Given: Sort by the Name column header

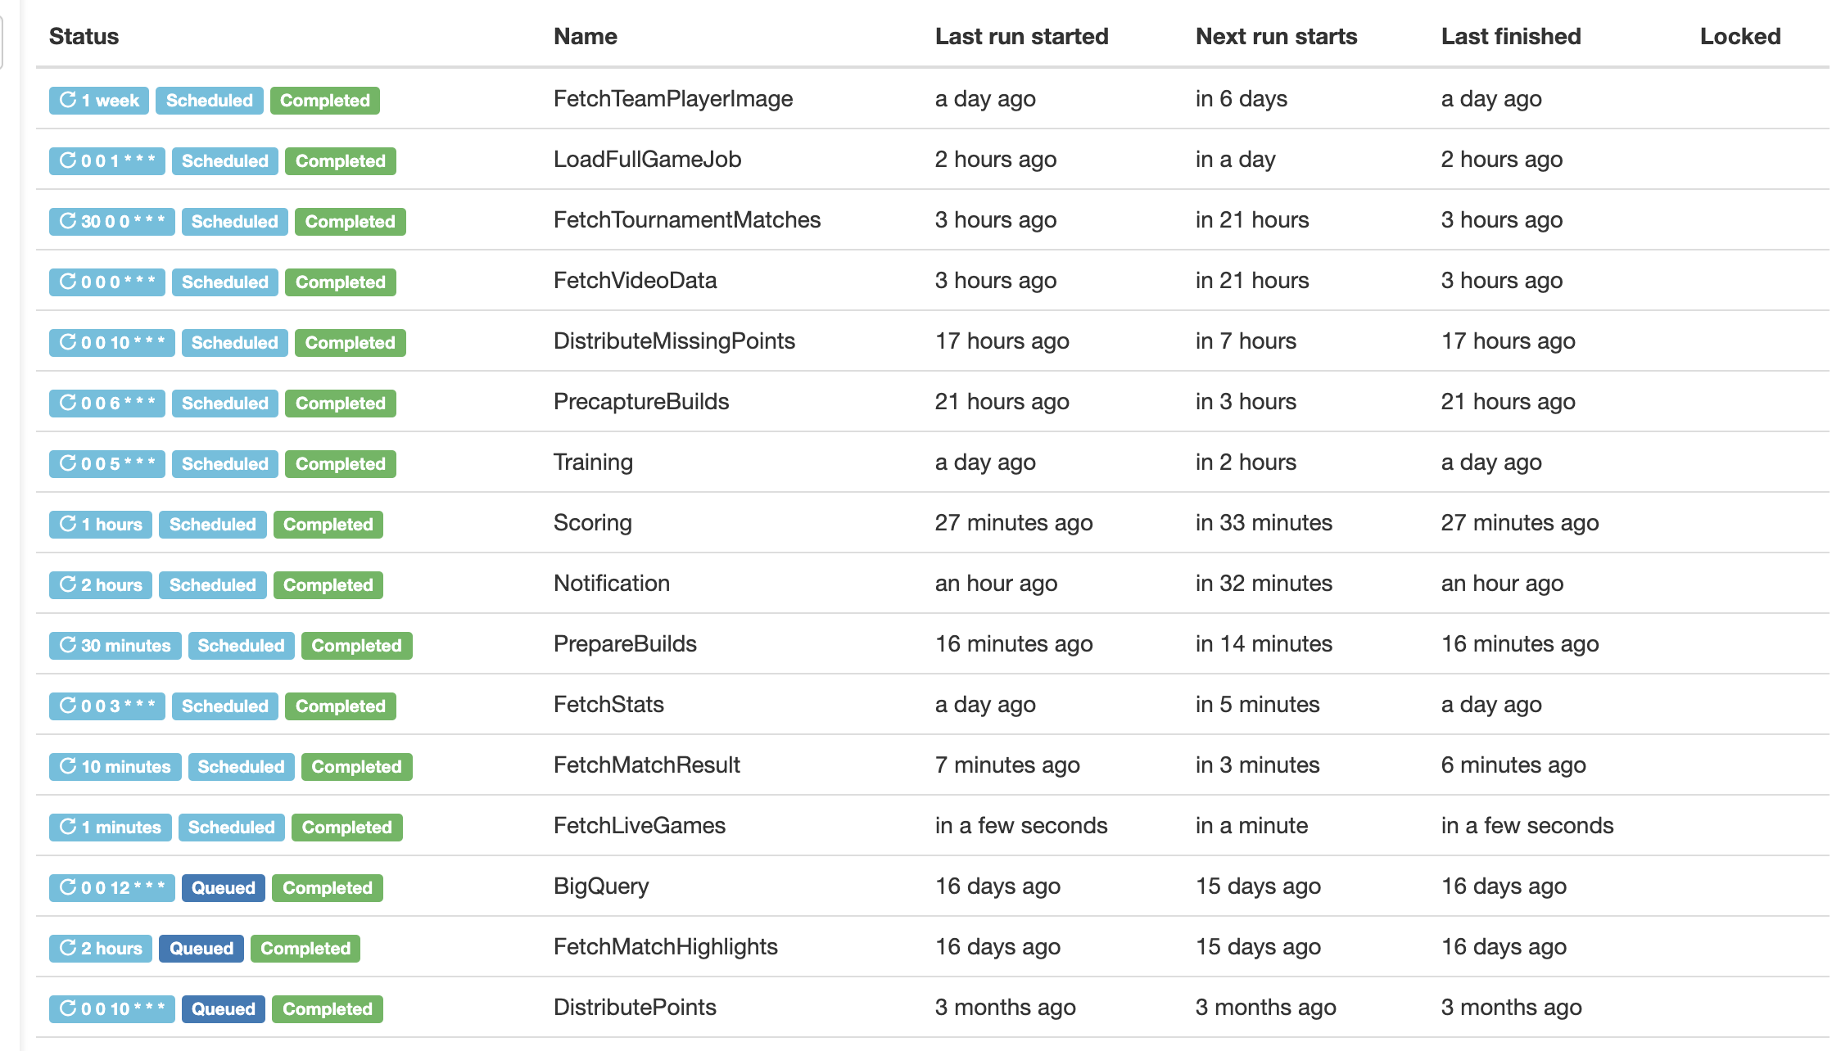Looking at the screenshot, I should coord(585,36).
